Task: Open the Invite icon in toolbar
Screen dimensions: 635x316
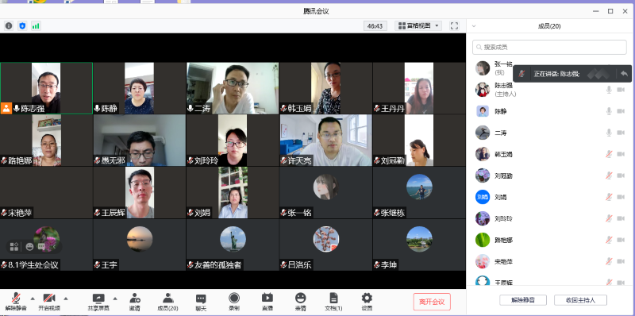Action: pos(135,302)
